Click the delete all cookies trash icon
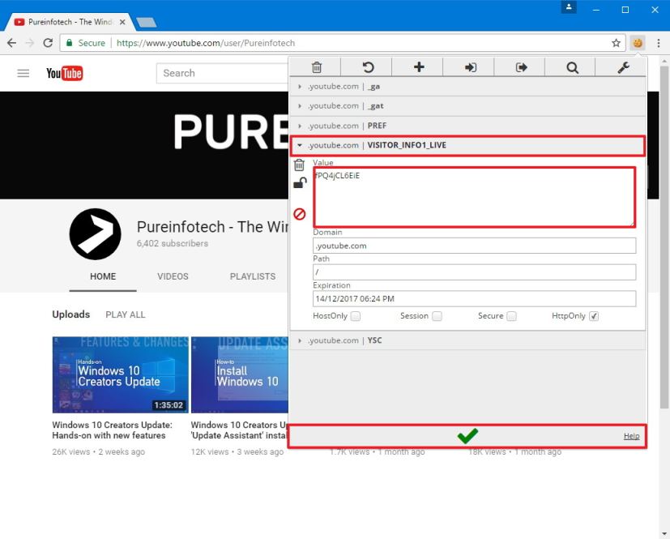670x539 pixels. (x=316, y=67)
